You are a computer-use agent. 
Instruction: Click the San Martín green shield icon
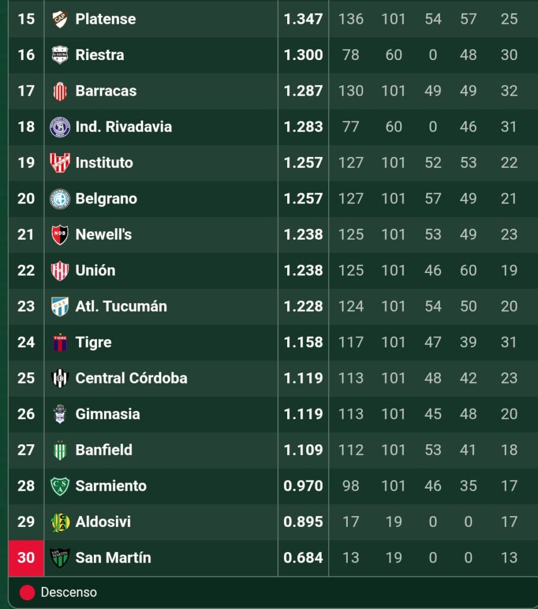click(x=60, y=558)
